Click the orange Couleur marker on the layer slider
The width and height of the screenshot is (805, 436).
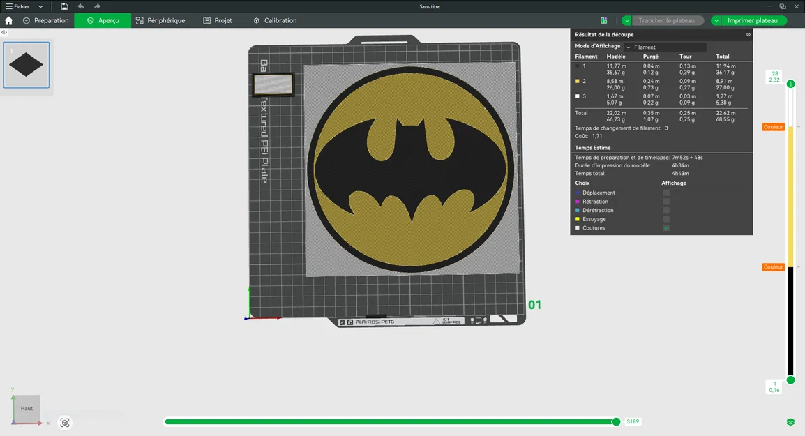773,127
